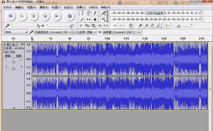Open the 效果(C) menu
The height and width of the screenshot is (131, 213).
[x=81, y=7]
